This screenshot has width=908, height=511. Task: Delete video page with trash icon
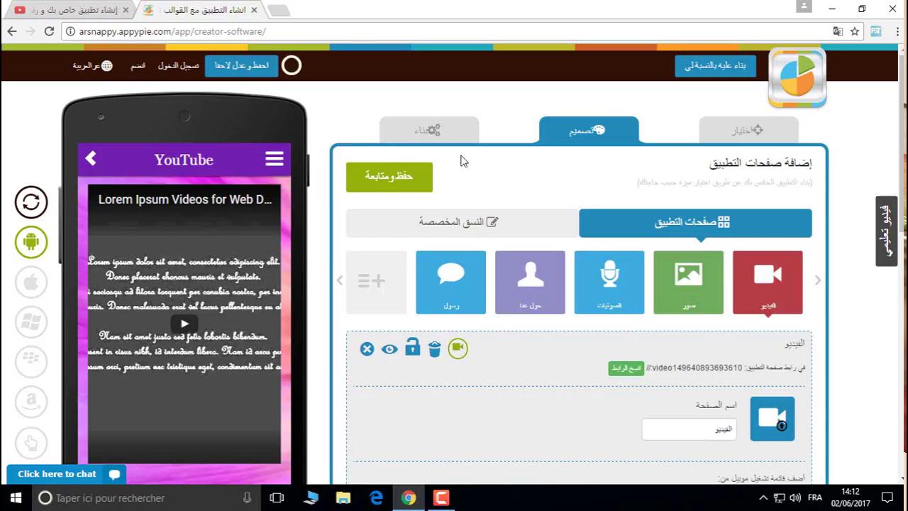[435, 348]
